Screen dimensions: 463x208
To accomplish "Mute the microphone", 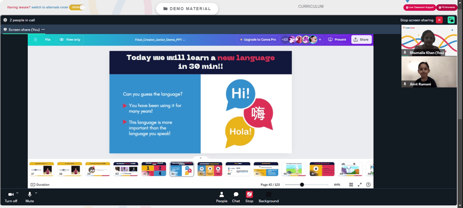I will pyautogui.click(x=30, y=197).
